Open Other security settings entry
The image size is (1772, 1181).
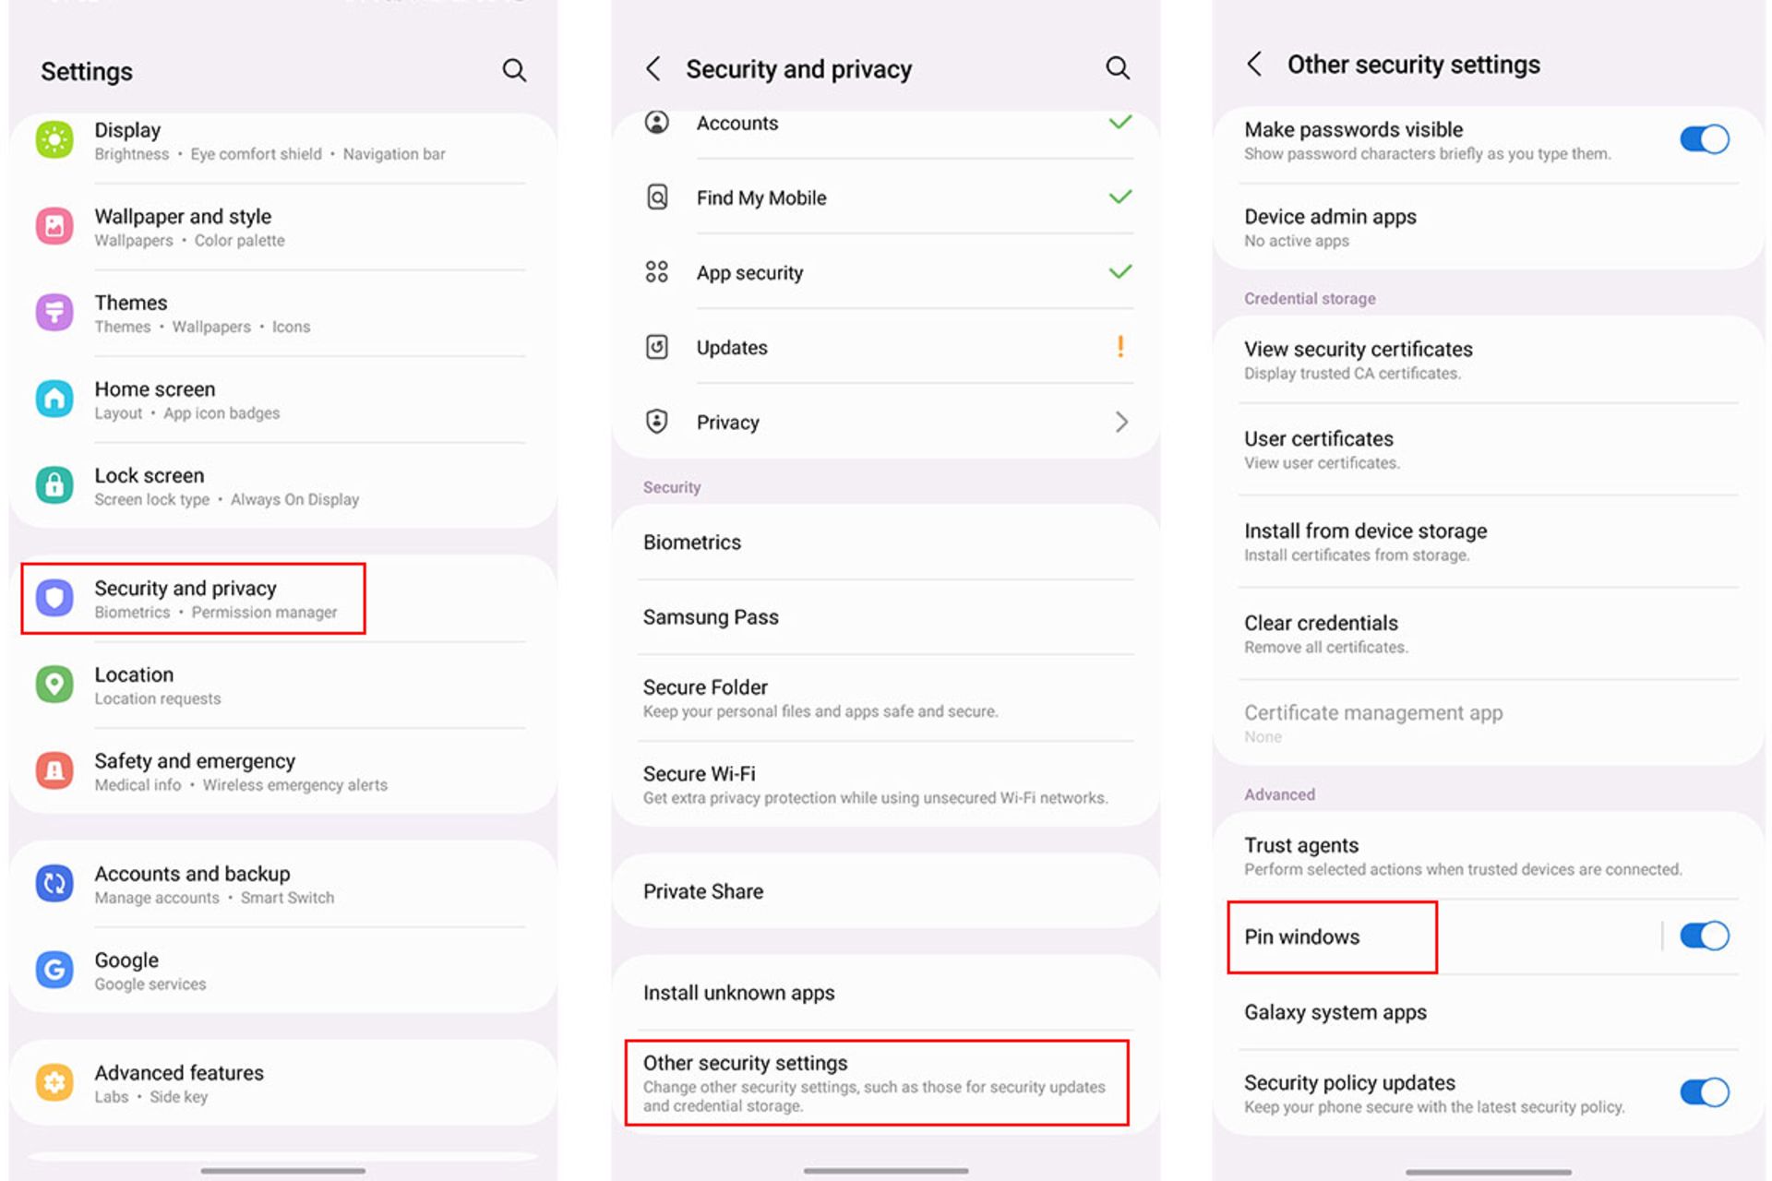[x=877, y=1083]
